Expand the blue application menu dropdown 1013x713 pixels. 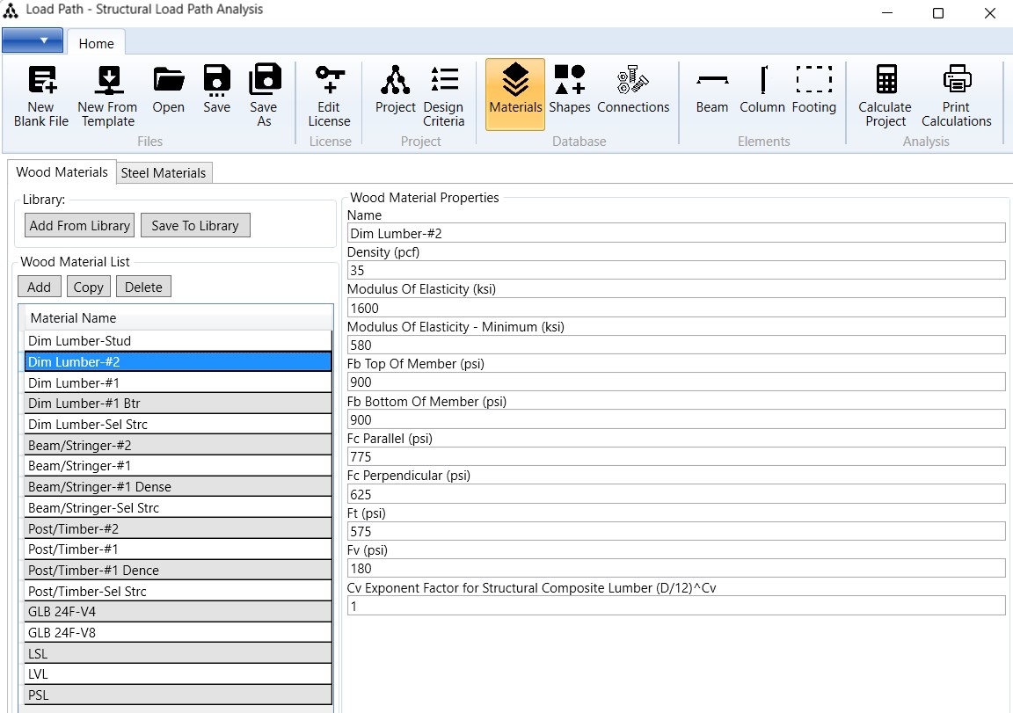[x=33, y=40]
